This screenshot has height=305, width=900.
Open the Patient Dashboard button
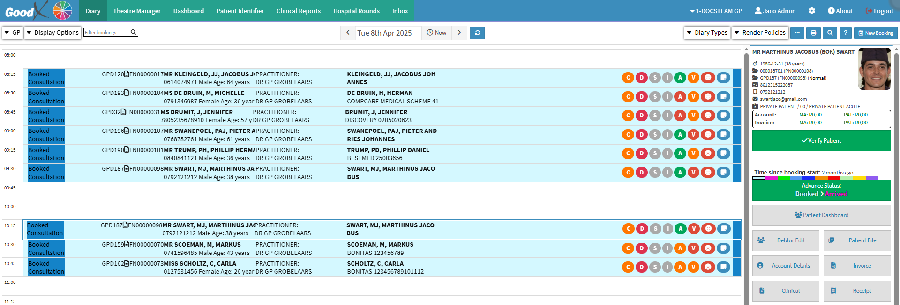click(x=821, y=215)
